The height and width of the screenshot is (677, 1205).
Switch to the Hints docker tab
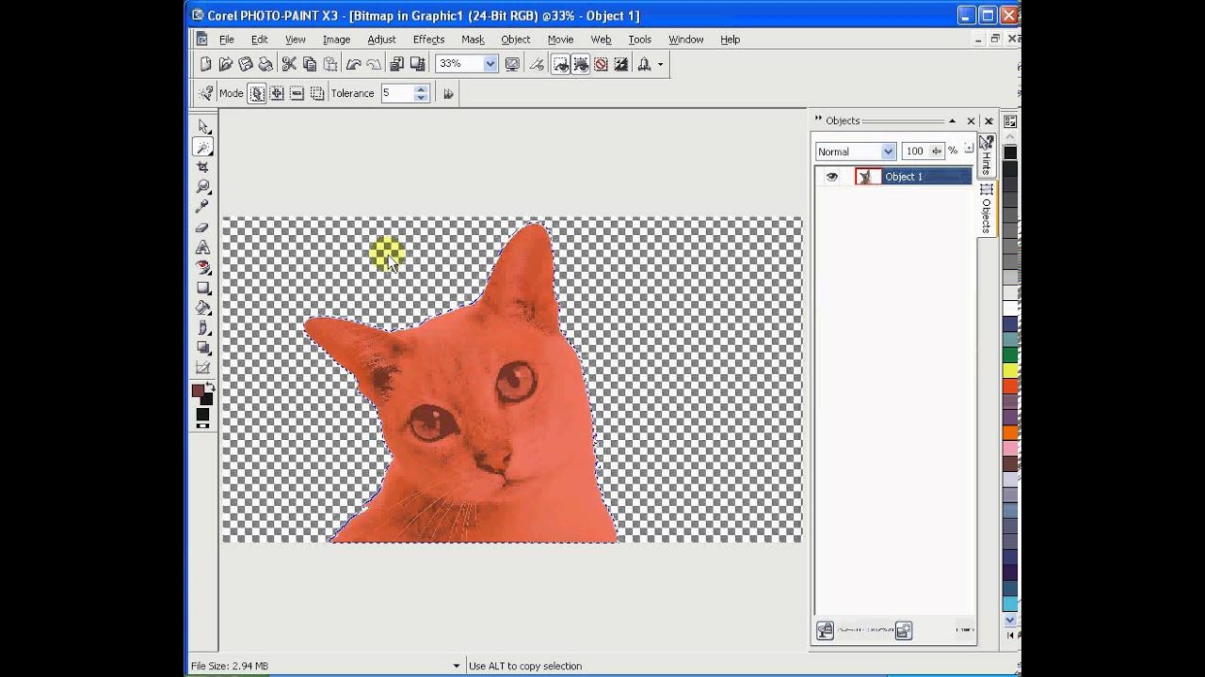(x=986, y=155)
